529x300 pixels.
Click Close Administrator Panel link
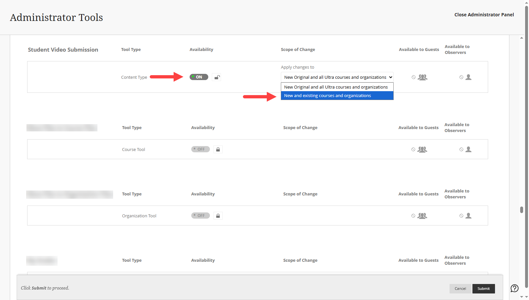[x=484, y=15]
